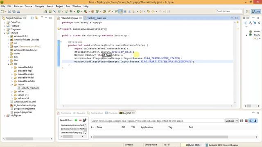Viewport: 262px width, 147px height.
Task: Click the Run External Tools icon
Action: pos(86,11)
